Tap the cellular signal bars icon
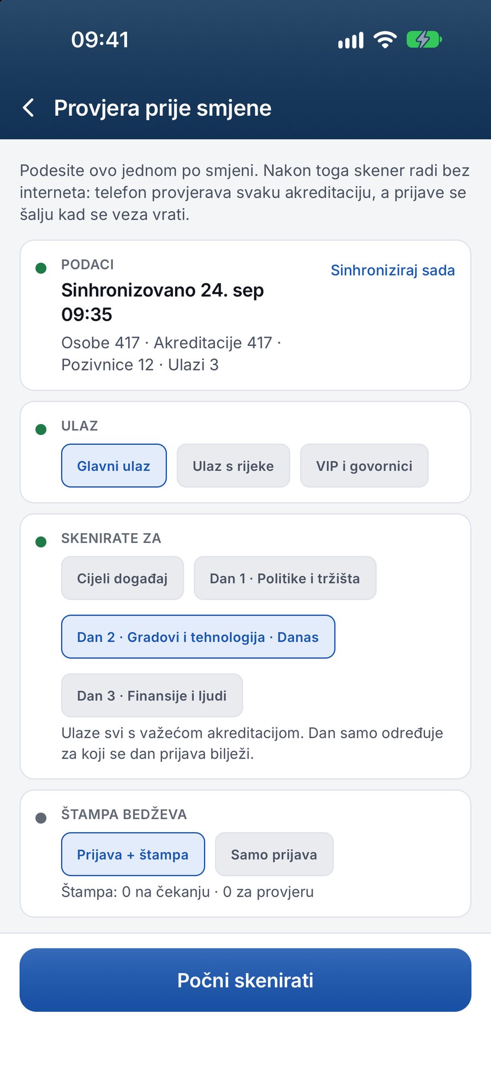Viewport: 491px width, 1068px height. (351, 40)
